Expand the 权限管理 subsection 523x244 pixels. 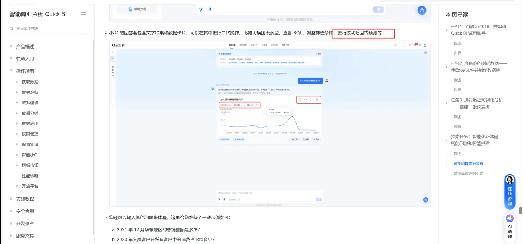pos(17,134)
